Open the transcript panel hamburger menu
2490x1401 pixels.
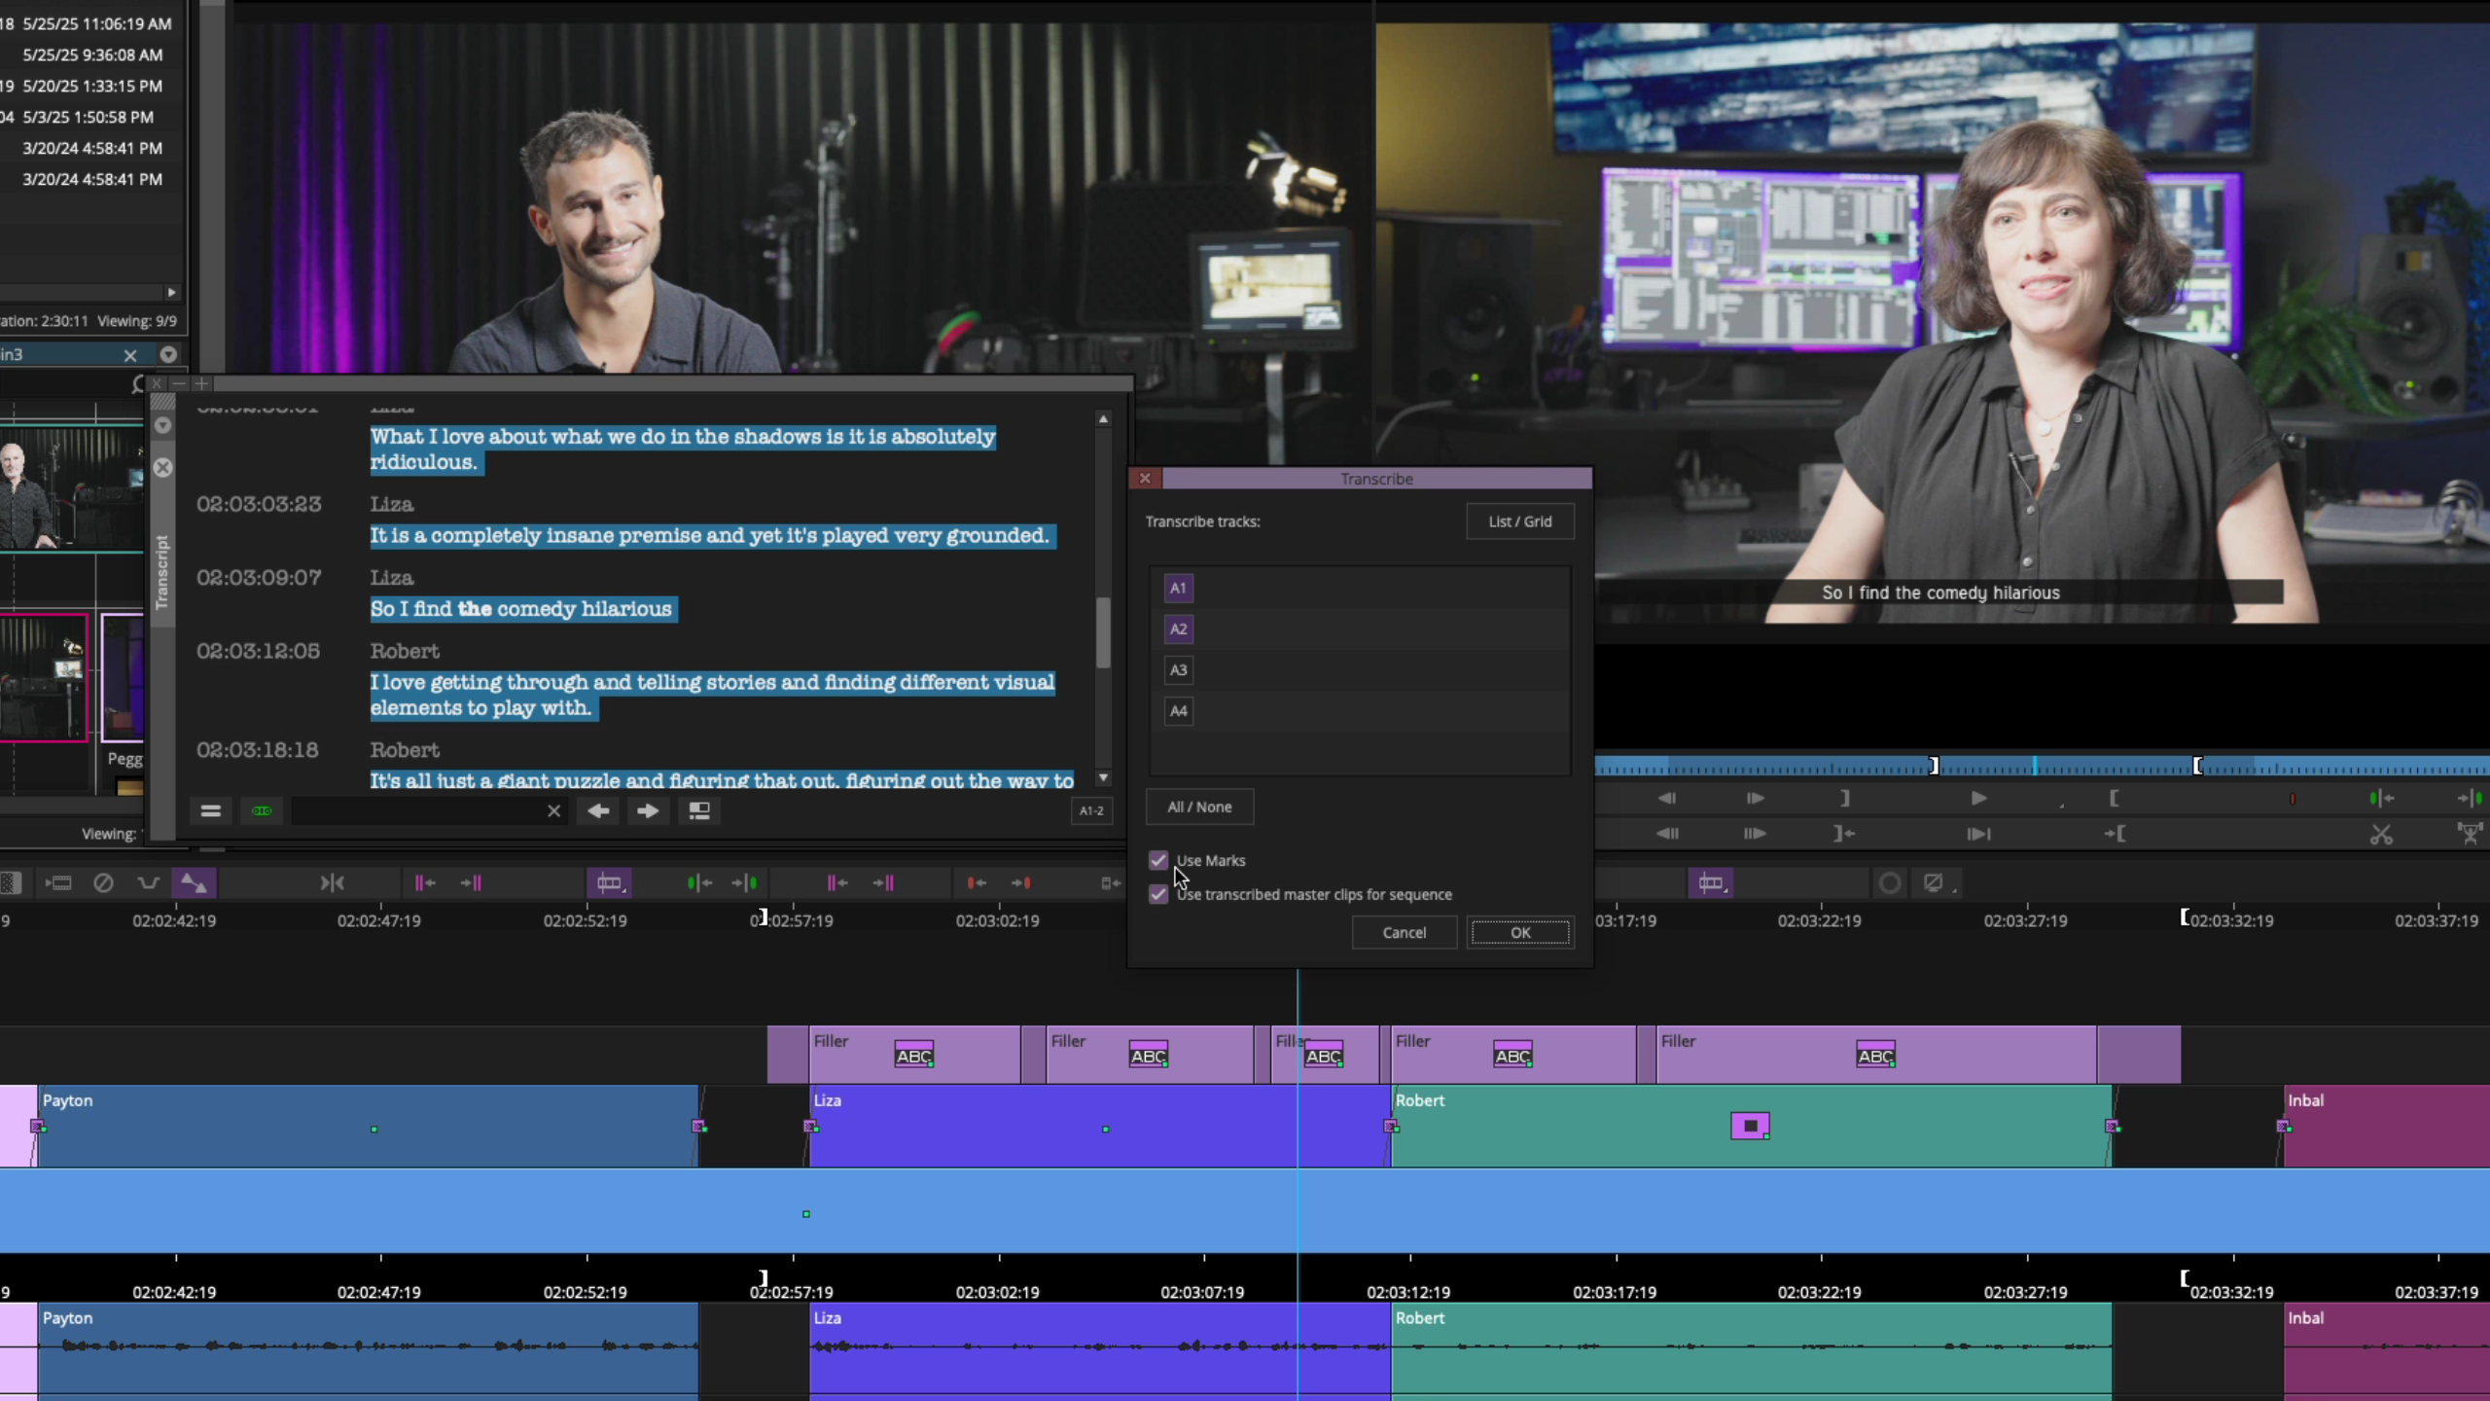[x=211, y=810]
